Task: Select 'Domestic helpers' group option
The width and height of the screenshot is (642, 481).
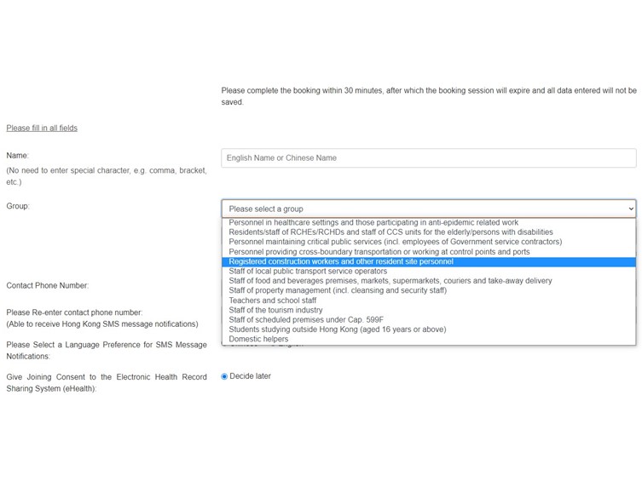Action: [x=429, y=339]
